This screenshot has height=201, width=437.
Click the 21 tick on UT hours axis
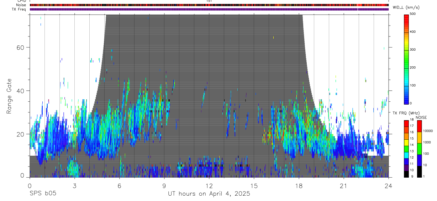(x=343, y=186)
